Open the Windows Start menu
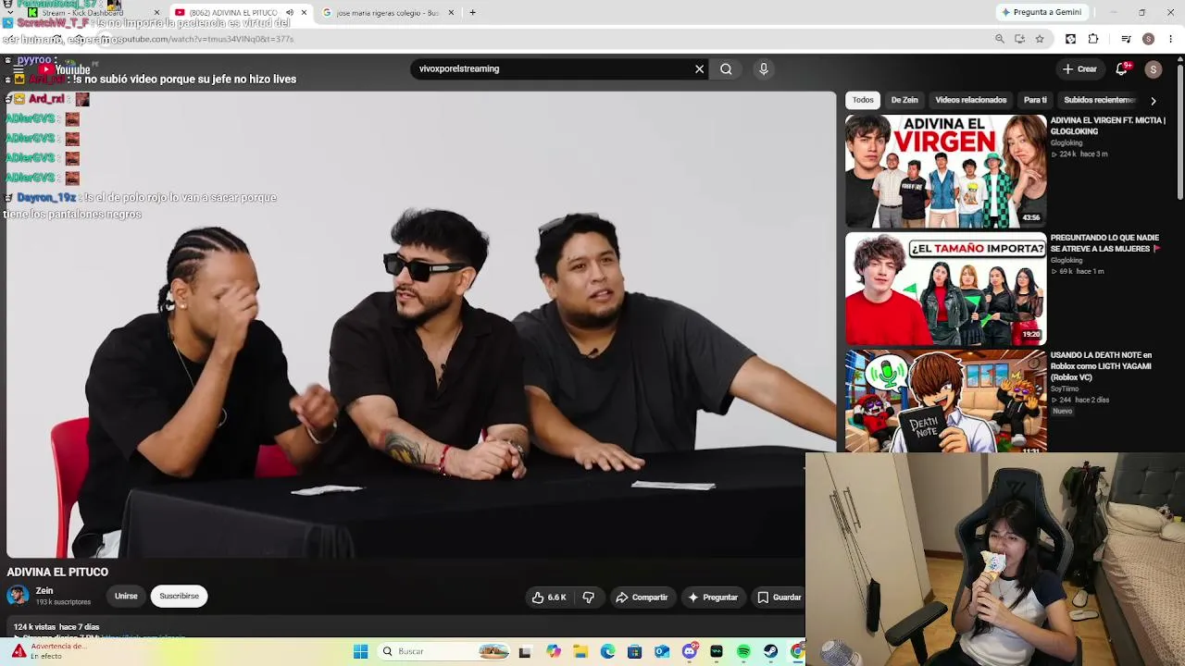Viewport: 1185px width, 666px height. coord(361,651)
